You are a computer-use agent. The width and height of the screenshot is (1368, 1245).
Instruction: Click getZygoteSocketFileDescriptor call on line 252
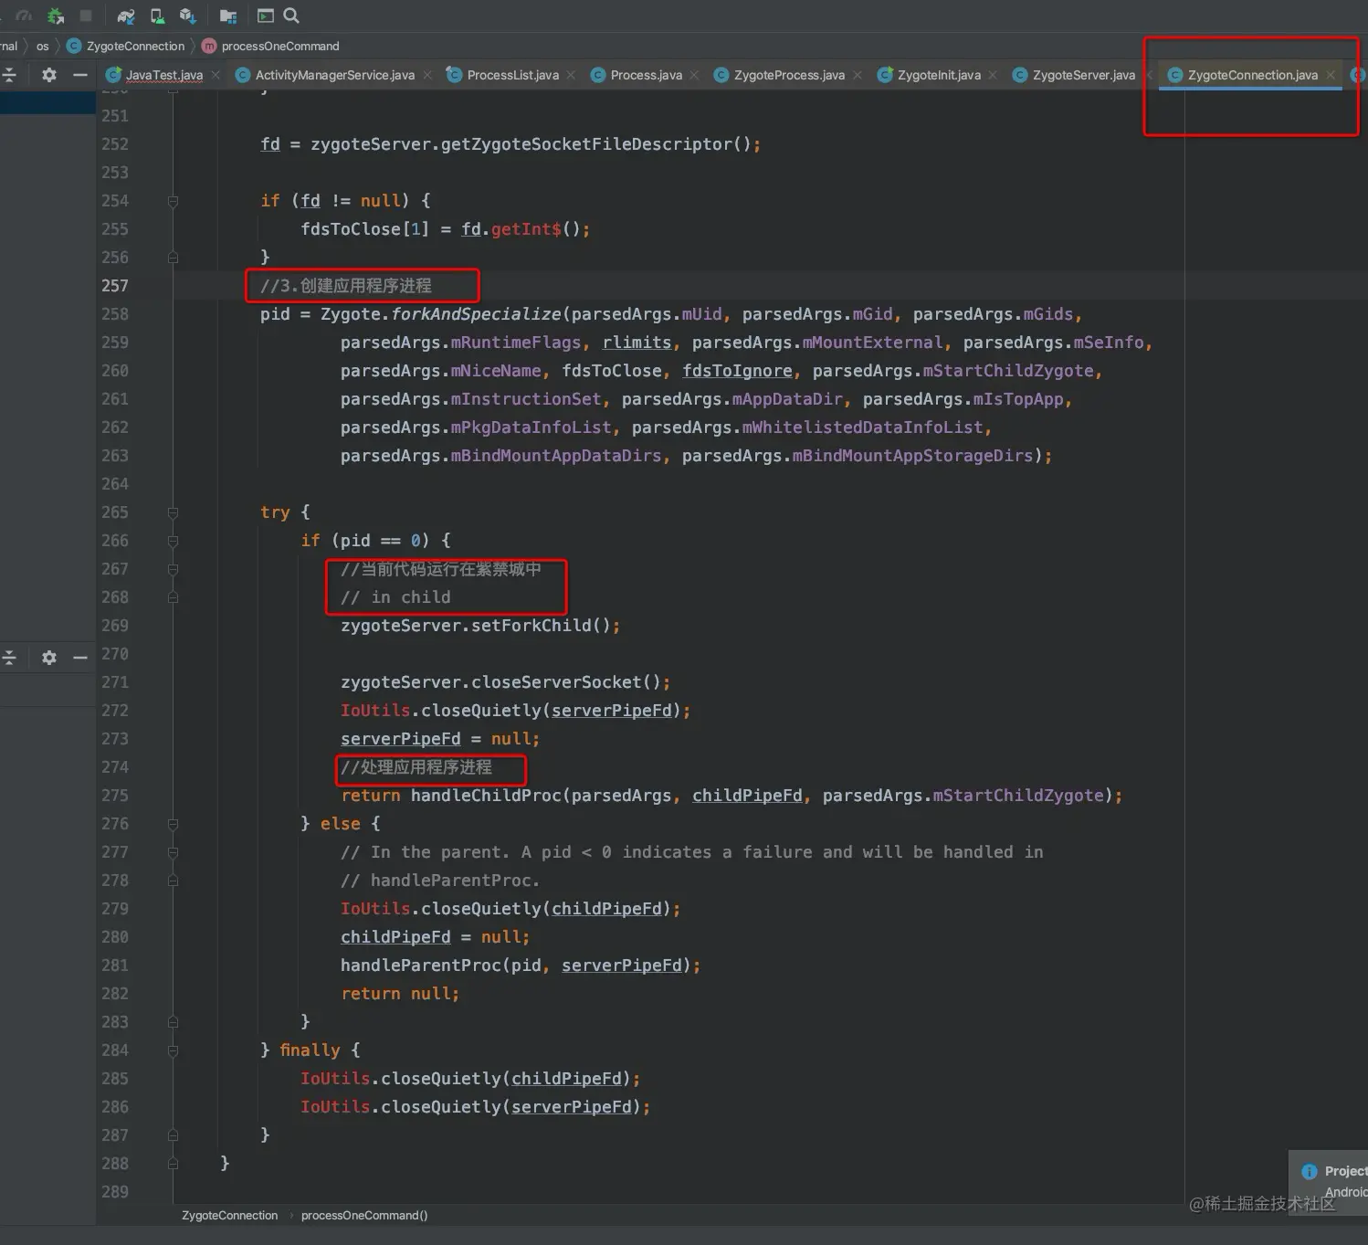point(587,144)
